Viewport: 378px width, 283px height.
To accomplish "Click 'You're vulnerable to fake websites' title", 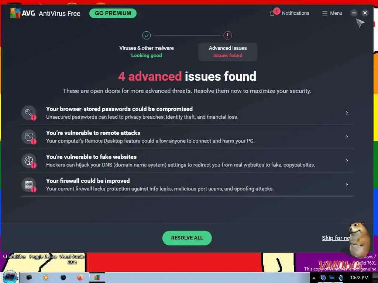I will click(x=92, y=157).
